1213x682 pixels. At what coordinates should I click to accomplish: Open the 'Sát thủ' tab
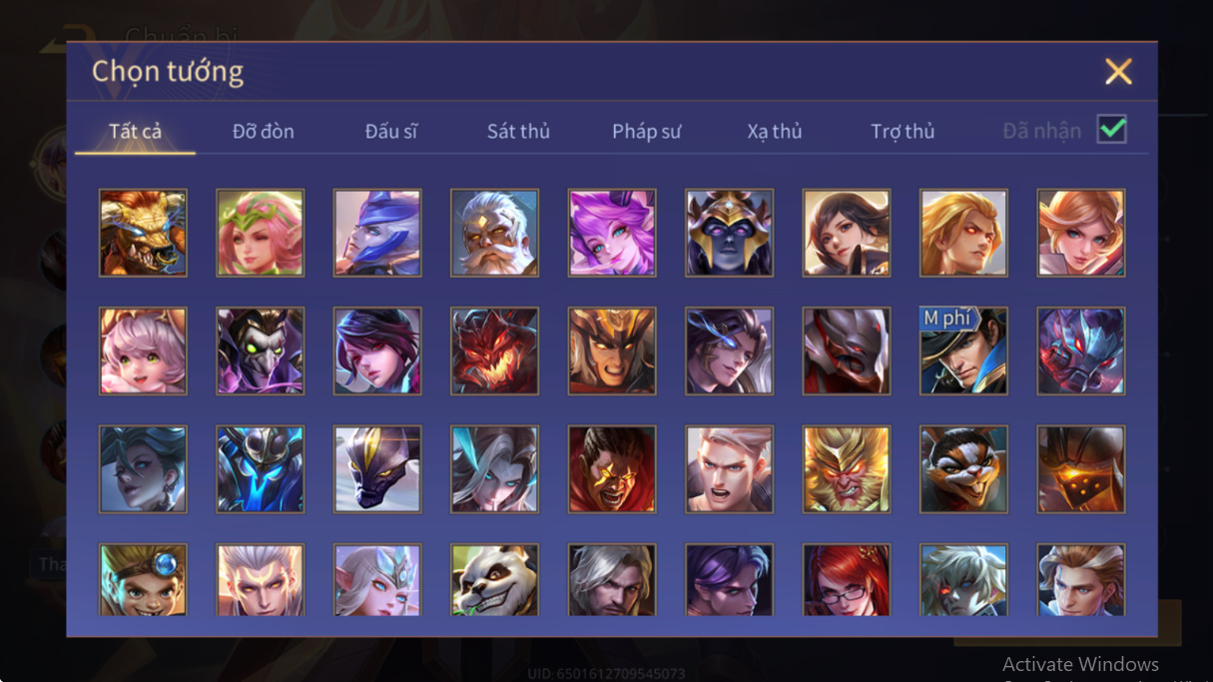518,131
